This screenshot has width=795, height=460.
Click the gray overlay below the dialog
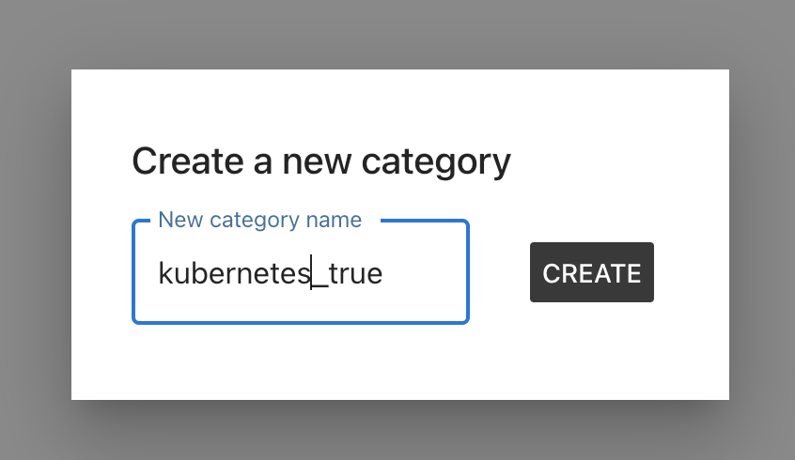[x=397, y=430]
